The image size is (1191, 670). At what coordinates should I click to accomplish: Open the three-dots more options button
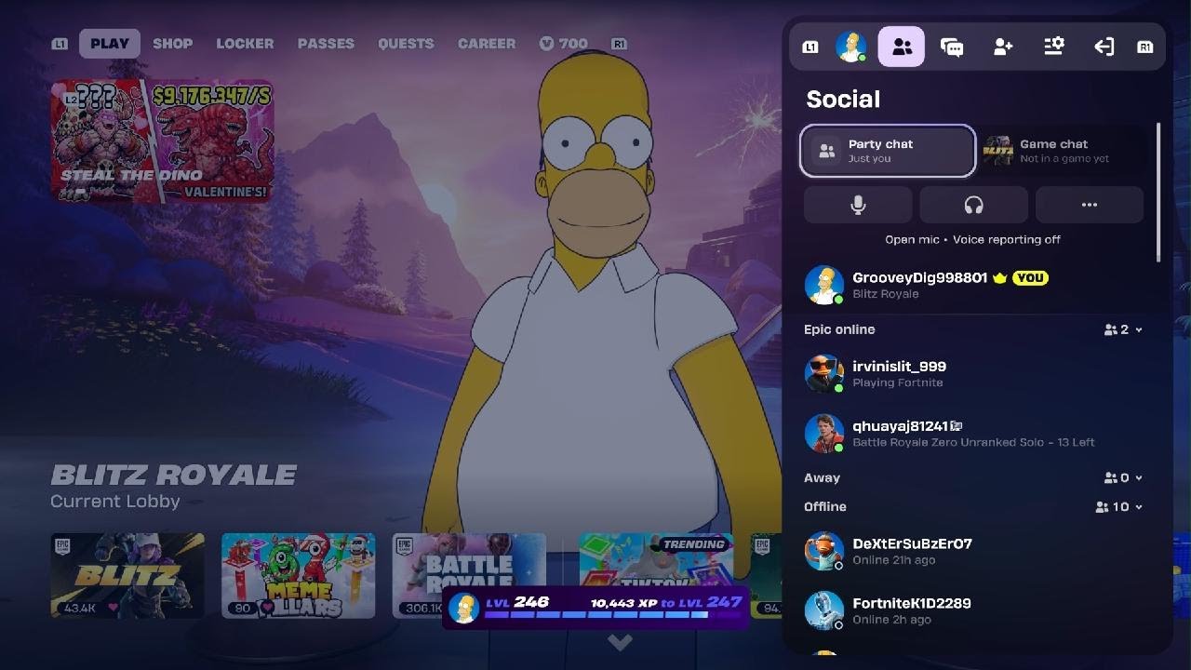1090,205
